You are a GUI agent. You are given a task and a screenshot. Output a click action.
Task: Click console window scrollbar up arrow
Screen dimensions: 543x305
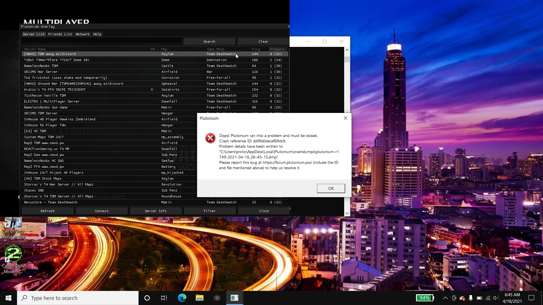click(347, 50)
